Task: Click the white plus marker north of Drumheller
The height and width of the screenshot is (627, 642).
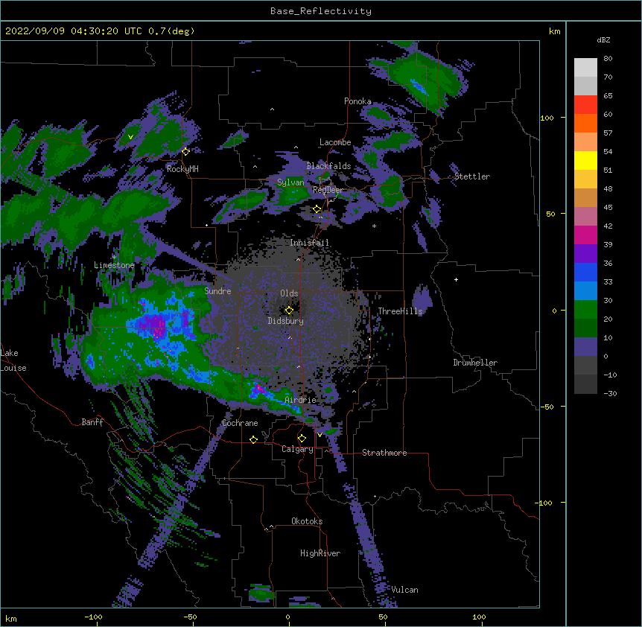Action: (x=456, y=279)
